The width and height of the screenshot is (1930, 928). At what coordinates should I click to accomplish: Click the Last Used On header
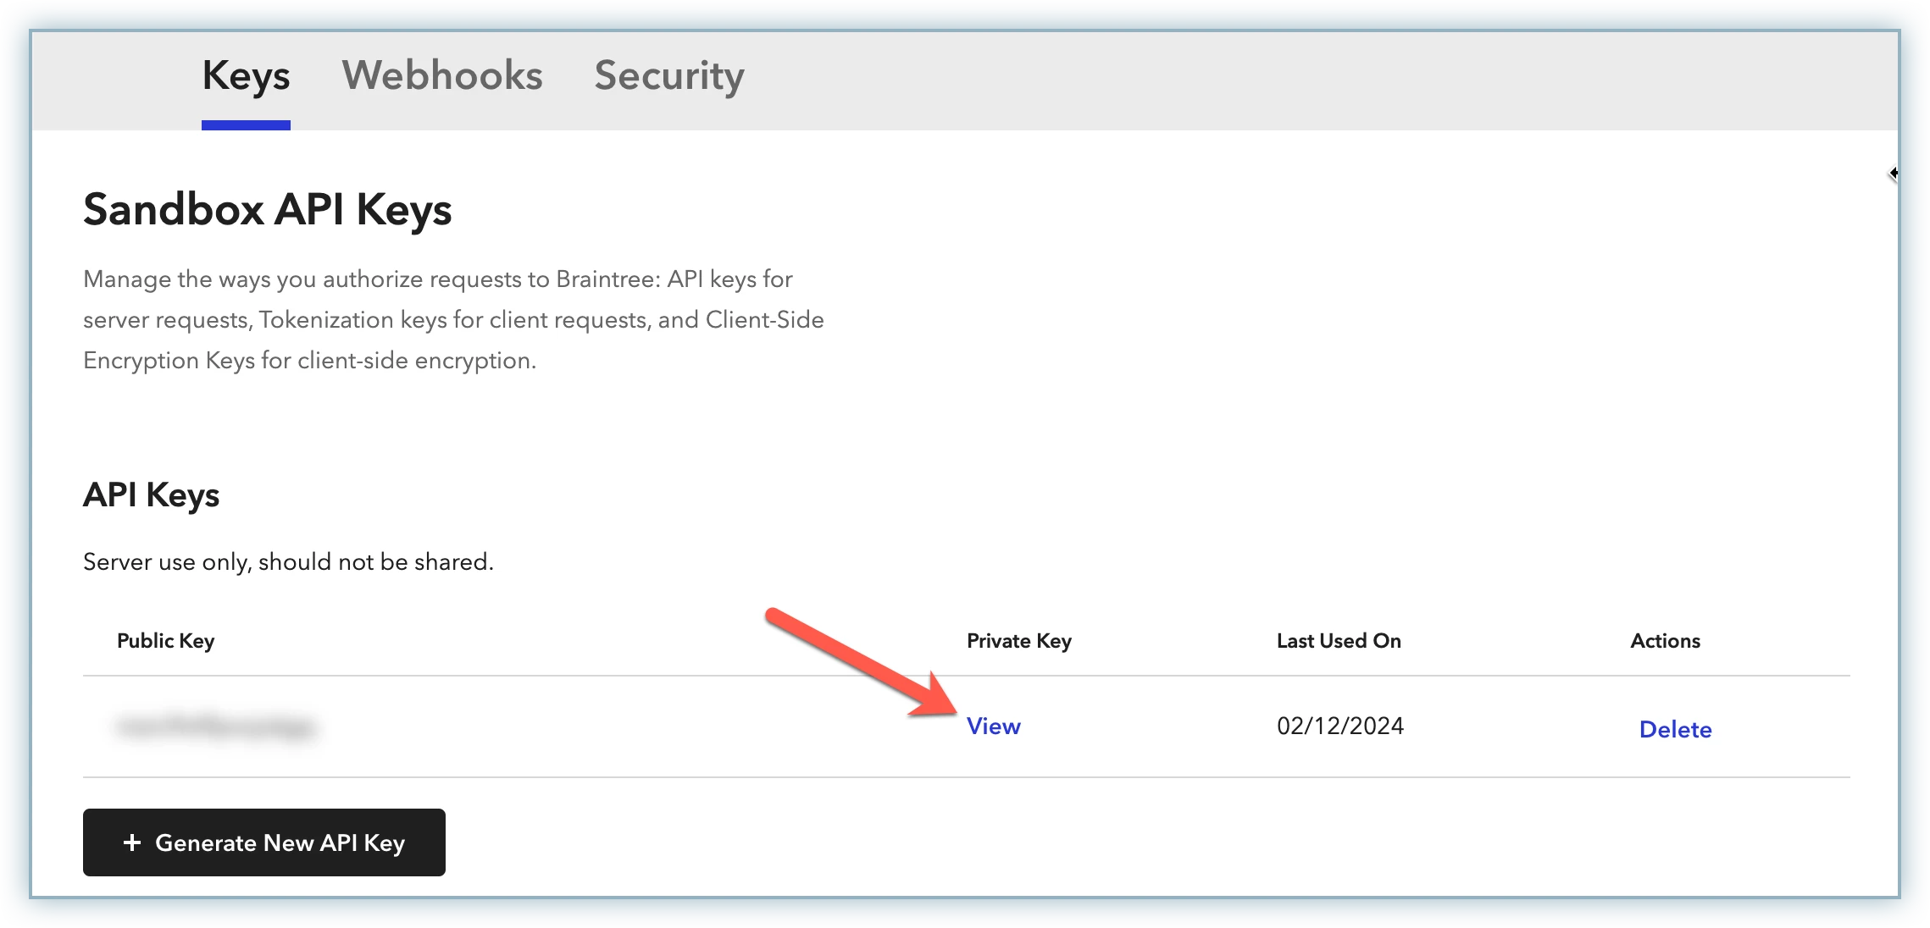coord(1338,641)
